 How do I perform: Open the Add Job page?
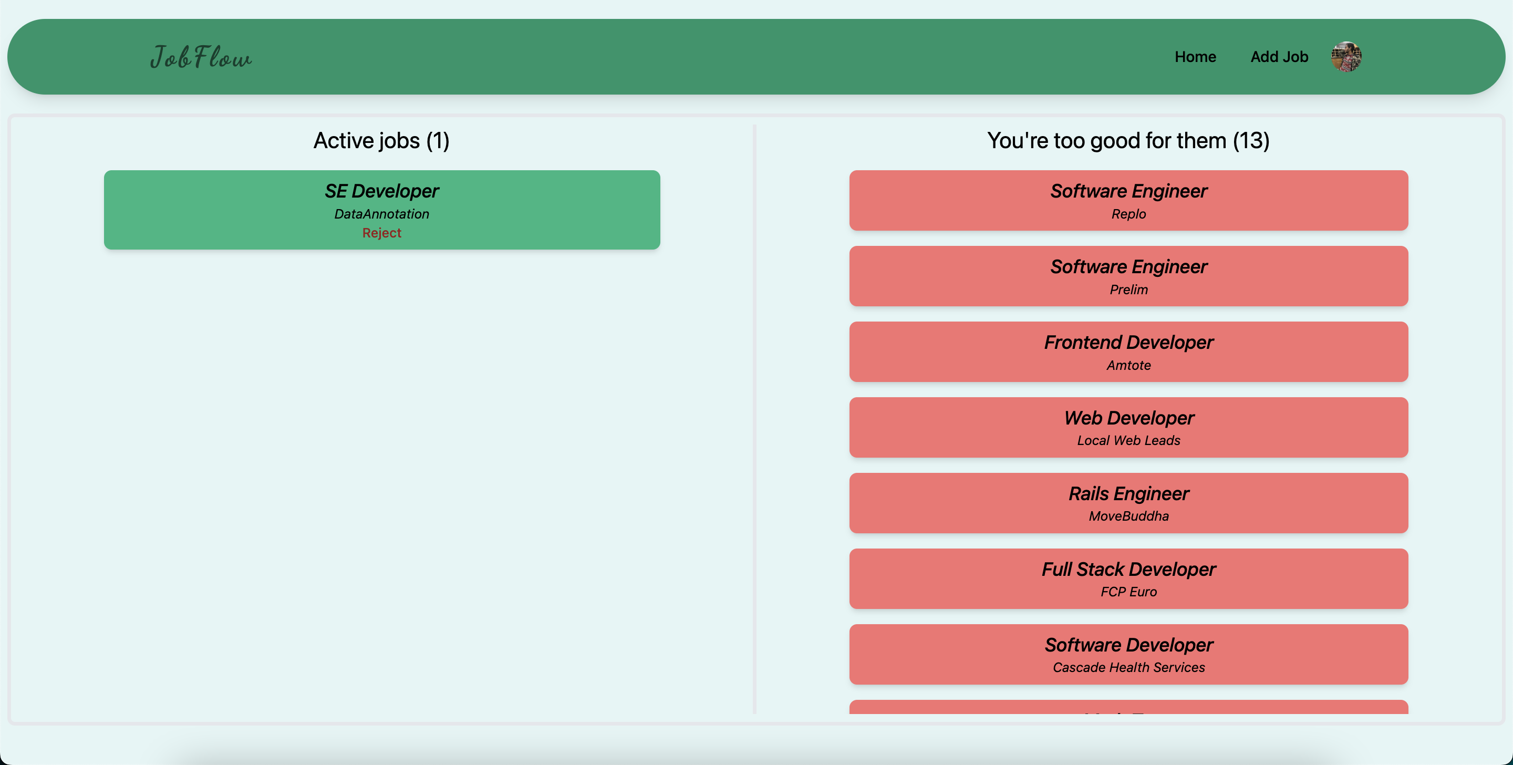click(x=1279, y=57)
